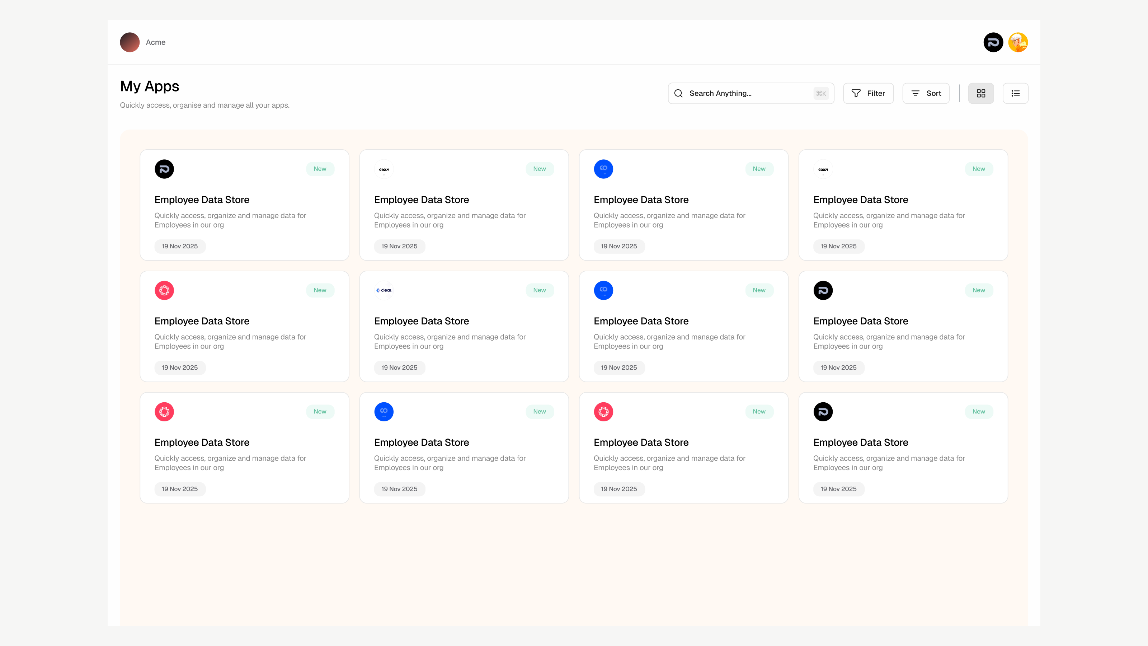Switch to grid view layout
1148x646 pixels.
[x=981, y=93]
